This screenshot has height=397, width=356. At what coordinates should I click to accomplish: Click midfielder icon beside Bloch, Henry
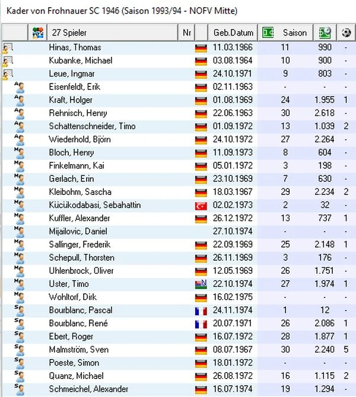[20, 153]
